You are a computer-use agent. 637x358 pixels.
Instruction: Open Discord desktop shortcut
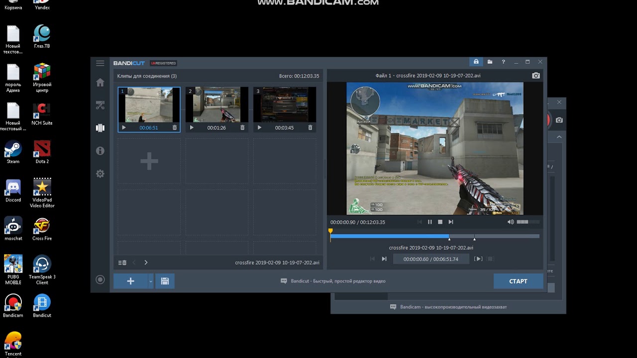click(x=13, y=190)
